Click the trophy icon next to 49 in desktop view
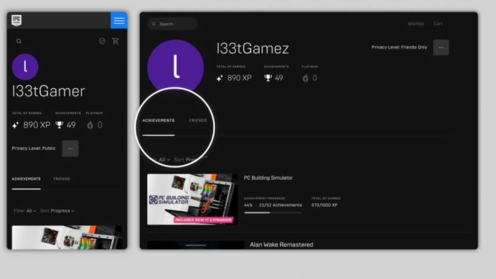Viewport: 496px width, 279px height. (268, 78)
